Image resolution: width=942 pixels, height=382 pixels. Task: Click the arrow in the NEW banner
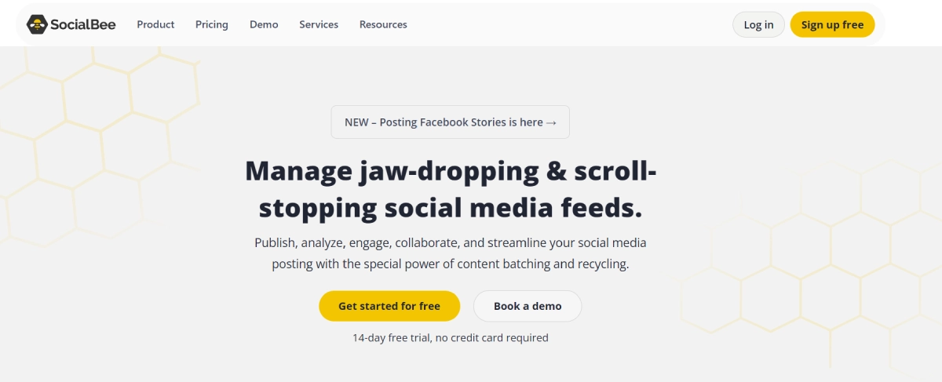click(551, 122)
